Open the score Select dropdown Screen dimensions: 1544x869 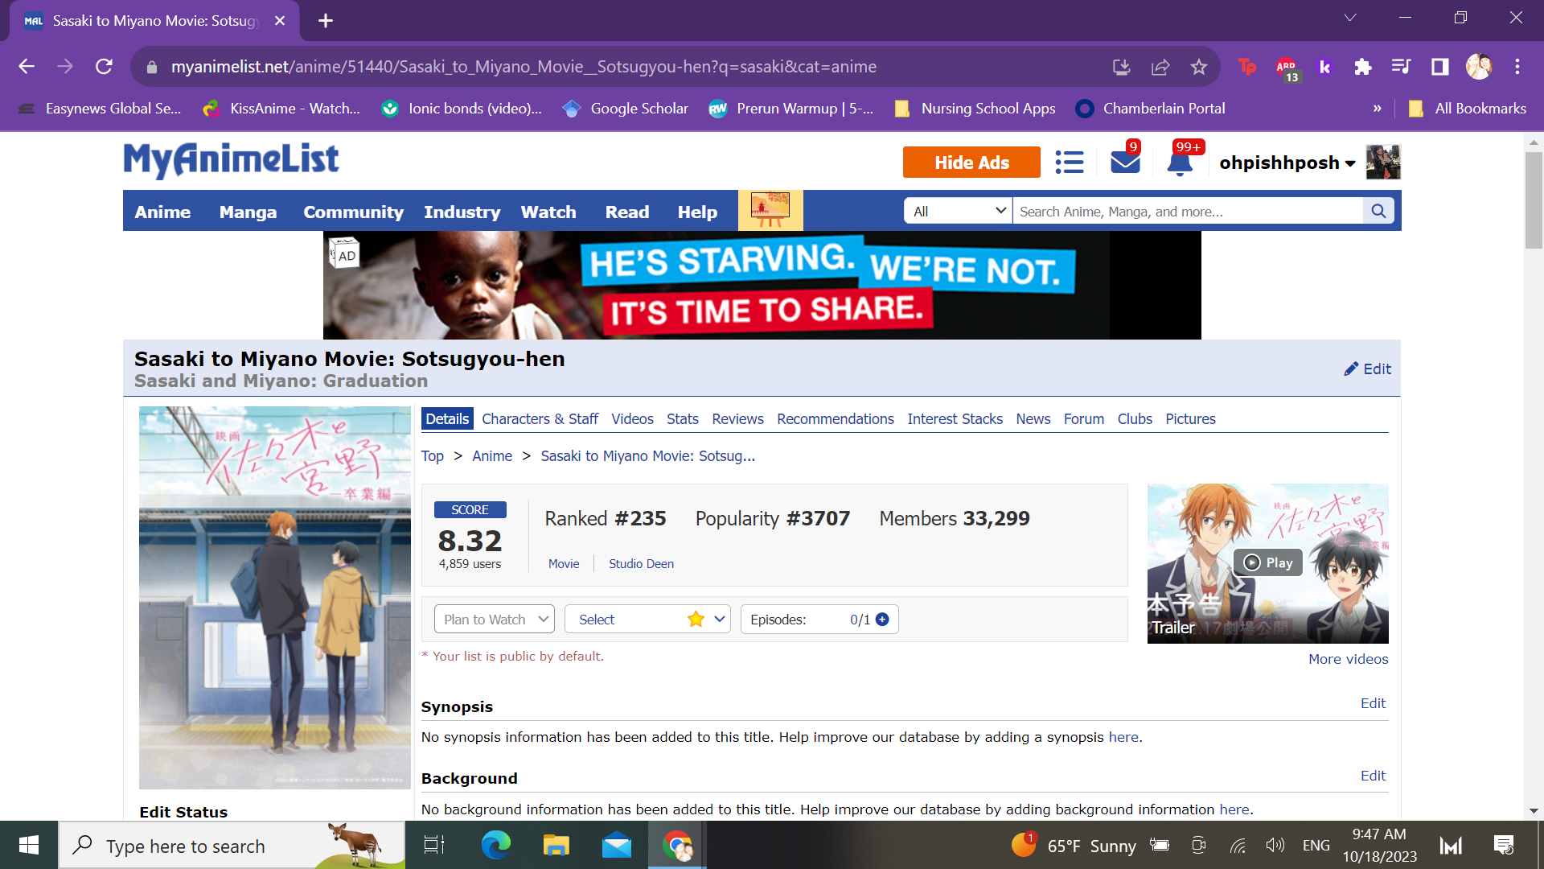tap(647, 619)
